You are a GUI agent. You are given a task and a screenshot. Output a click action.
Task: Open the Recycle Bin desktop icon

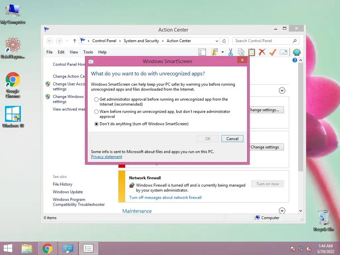click(323, 221)
